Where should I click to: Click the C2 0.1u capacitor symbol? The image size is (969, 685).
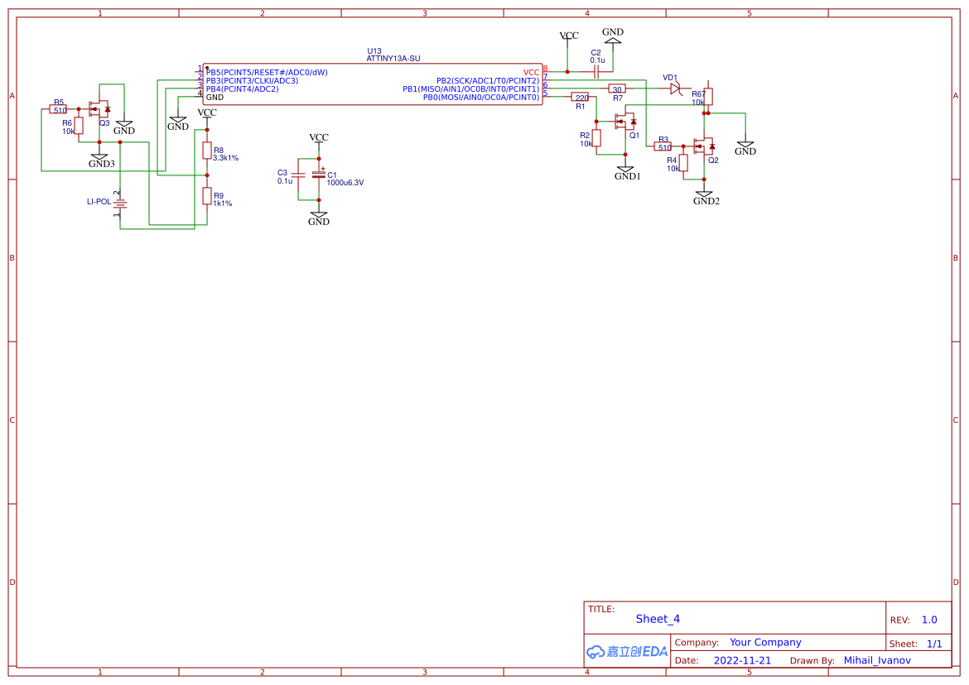(596, 72)
